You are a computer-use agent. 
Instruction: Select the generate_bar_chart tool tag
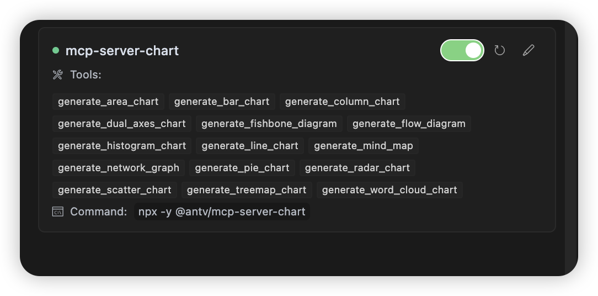tap(222, 102)
